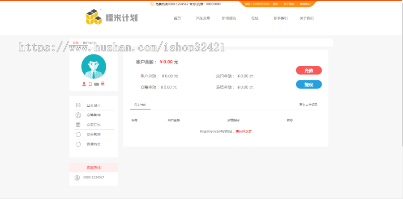Click the customer service icon next to 0000-1234567
Viewport: 403px width, 199px height.
[77, 178]
